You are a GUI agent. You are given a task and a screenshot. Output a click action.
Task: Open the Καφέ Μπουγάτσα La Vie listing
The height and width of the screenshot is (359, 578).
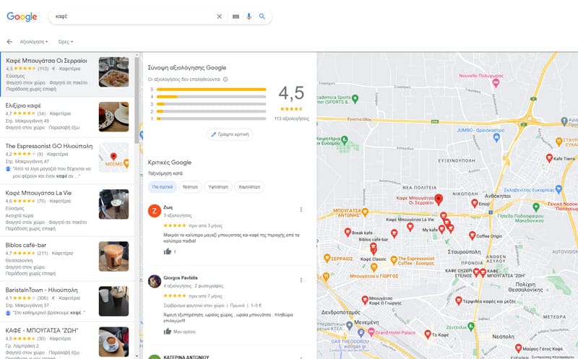coord(67,210)
